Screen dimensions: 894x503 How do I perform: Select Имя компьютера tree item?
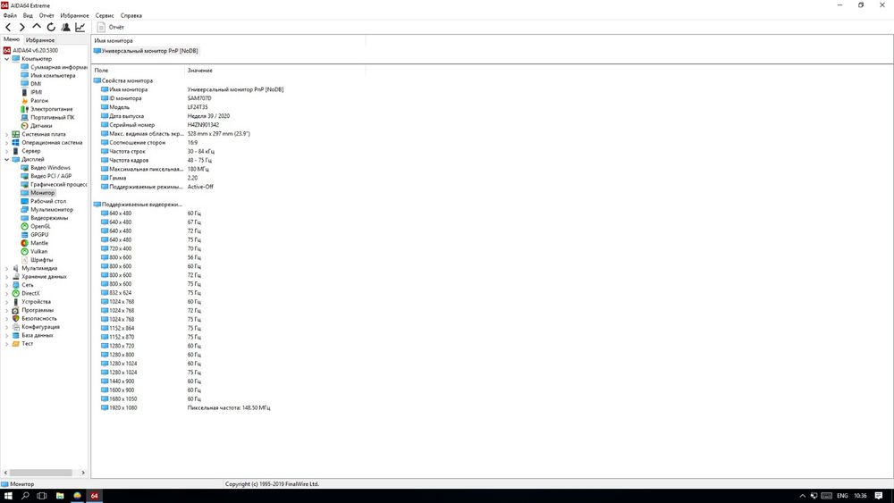point(48,75)
